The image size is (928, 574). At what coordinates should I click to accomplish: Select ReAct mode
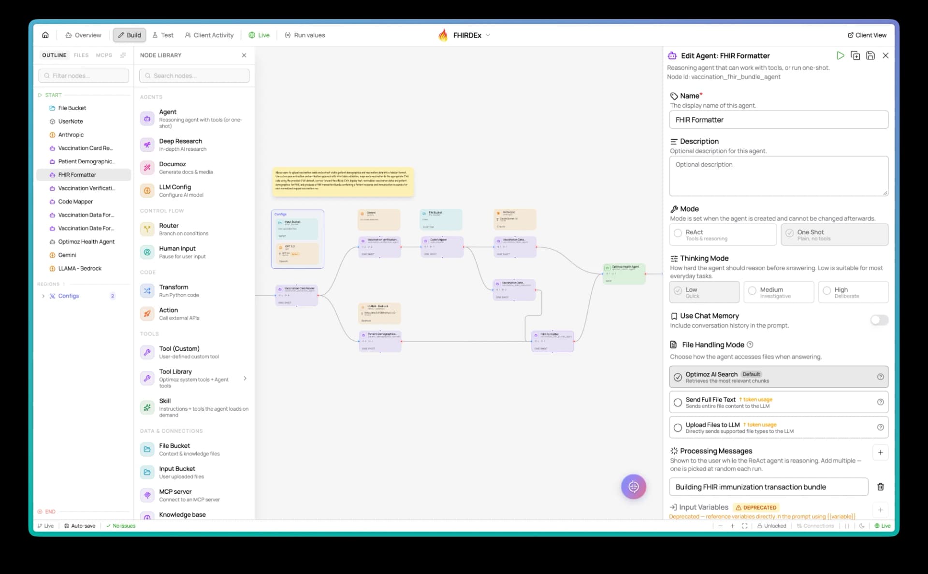723,234
